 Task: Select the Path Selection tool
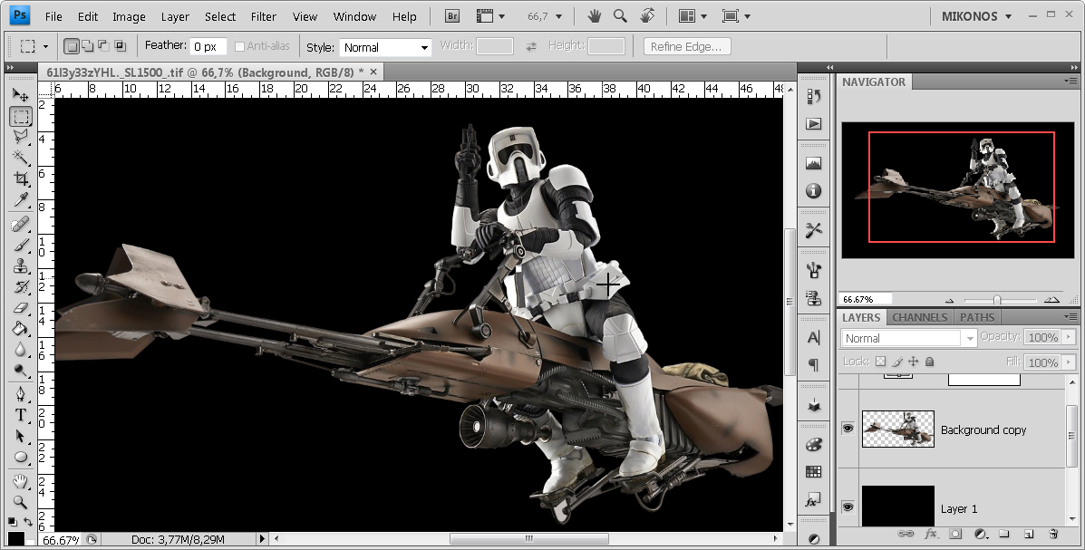[x=21, y=436]
